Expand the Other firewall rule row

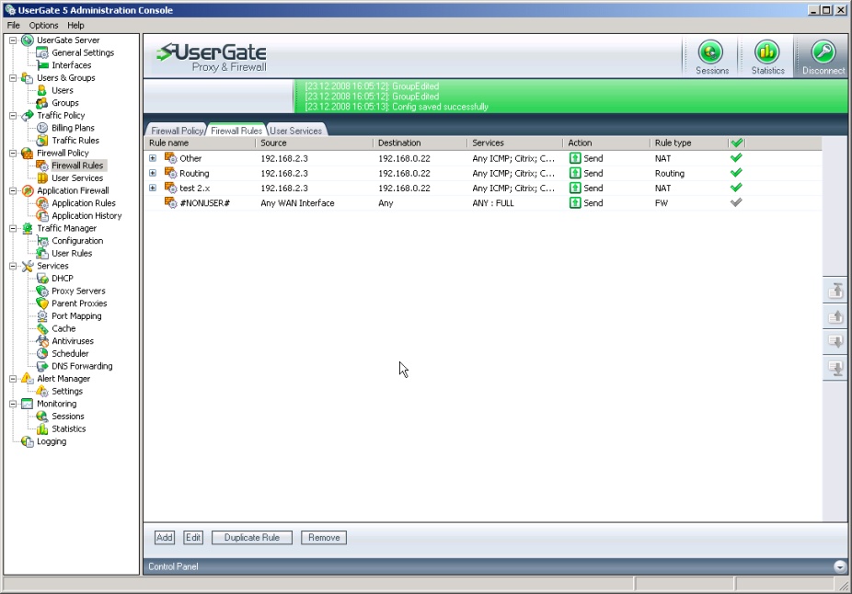coord(153,158)
